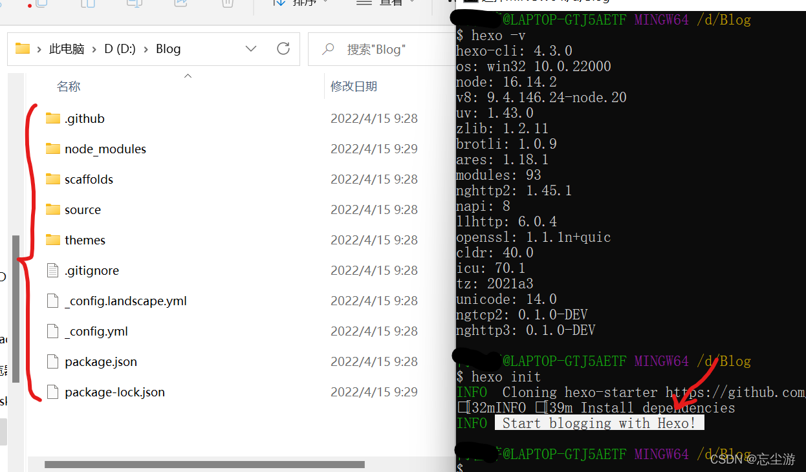The image size is (806, 472).
Task: Sort by the 名称 column header
Action: point(69,87)
